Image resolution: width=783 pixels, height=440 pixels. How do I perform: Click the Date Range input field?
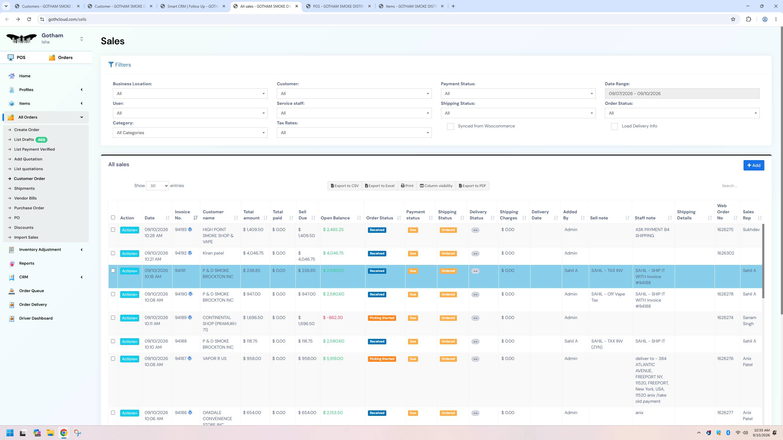pyautogui.click(x=682, y=94)
